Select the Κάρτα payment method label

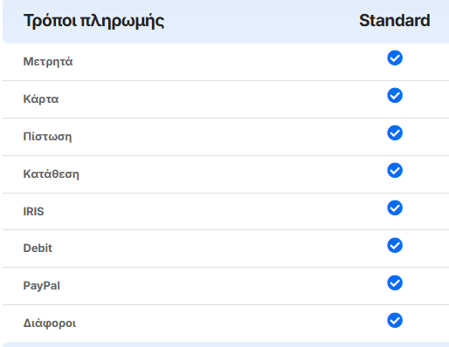point(41,99)
